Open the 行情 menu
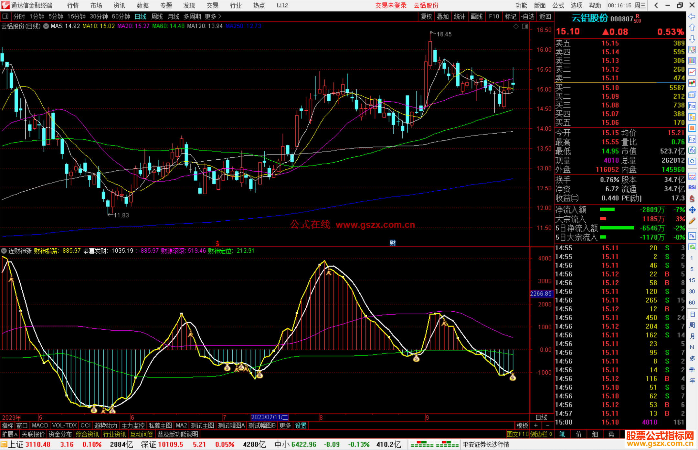 click(73, 5)
